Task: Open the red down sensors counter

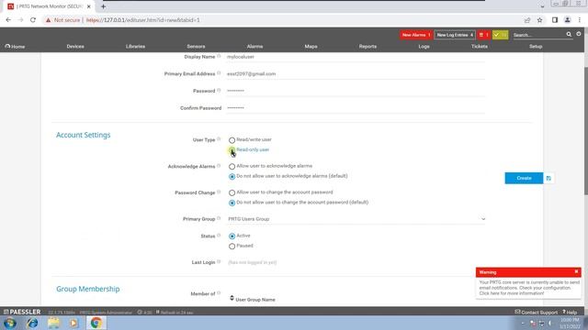Action: (484, 35)
